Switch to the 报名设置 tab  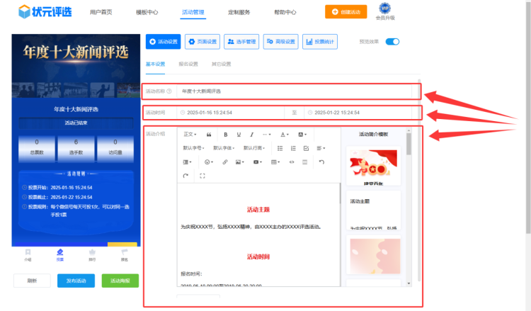pyautogui.click(x=188, y=64)
